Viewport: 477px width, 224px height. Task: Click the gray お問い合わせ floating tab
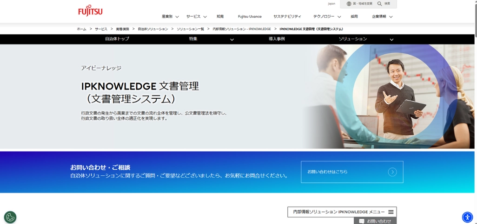click(x=375, y=221)
